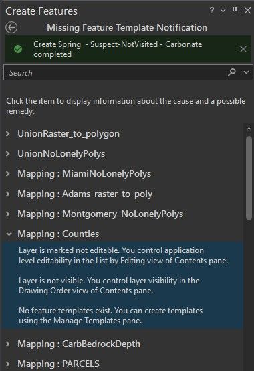This screenshot has height=371, width=254.
Task: Collapse the Mapping : Counties item
Action: (9, 234)
